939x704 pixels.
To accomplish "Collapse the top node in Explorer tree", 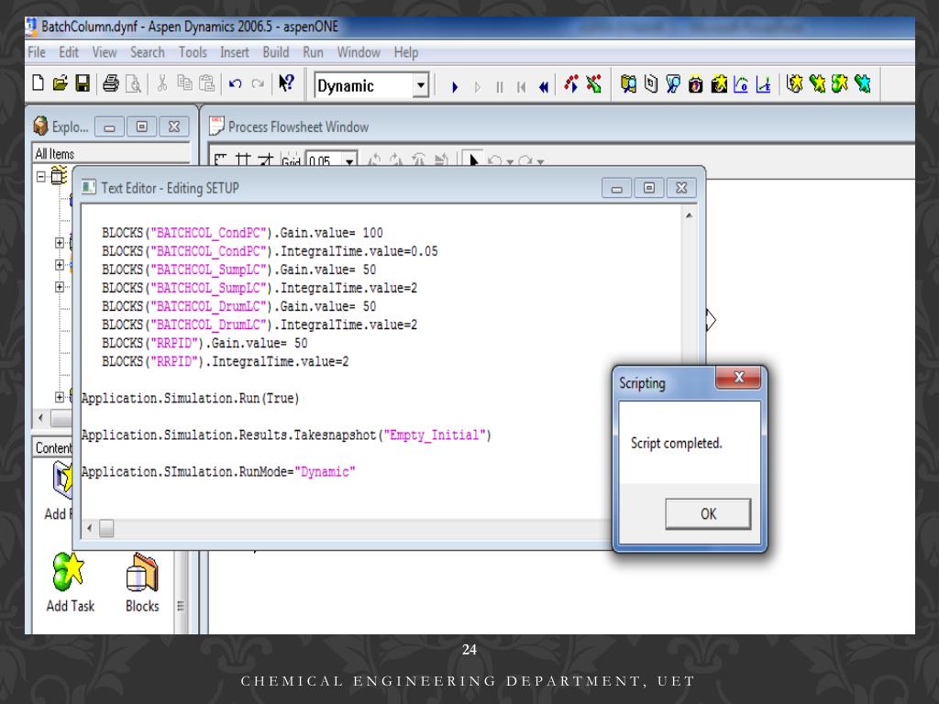I will click(x=40, y=177).
